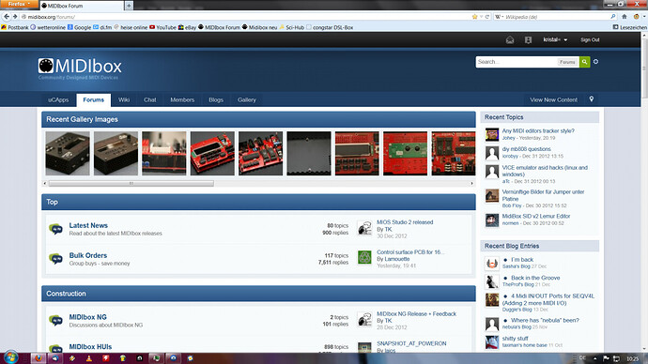Click the green search button
The image size is (648, 364).
point(584,62)
